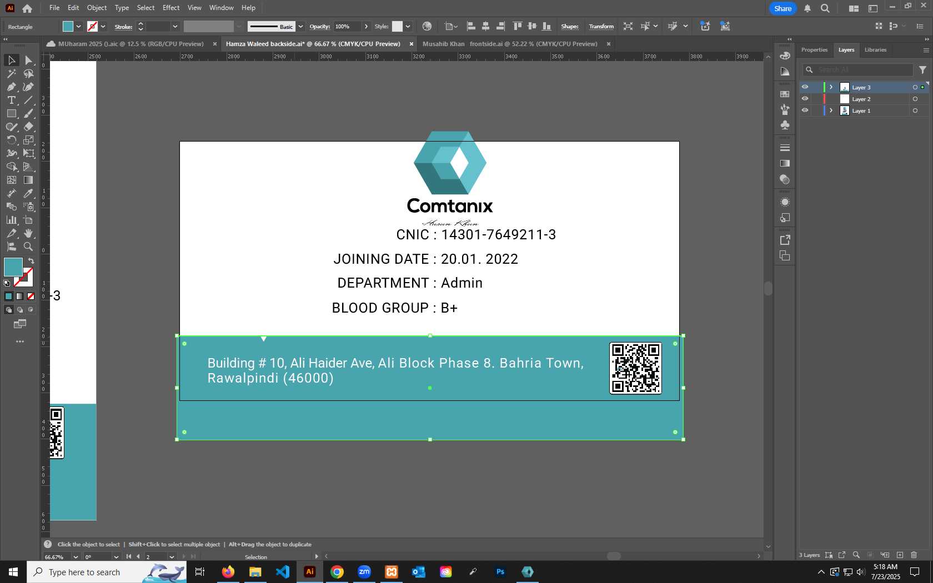The image size is (933, 583).
Task: Select the Gradient tool
Action: (28, 180)
